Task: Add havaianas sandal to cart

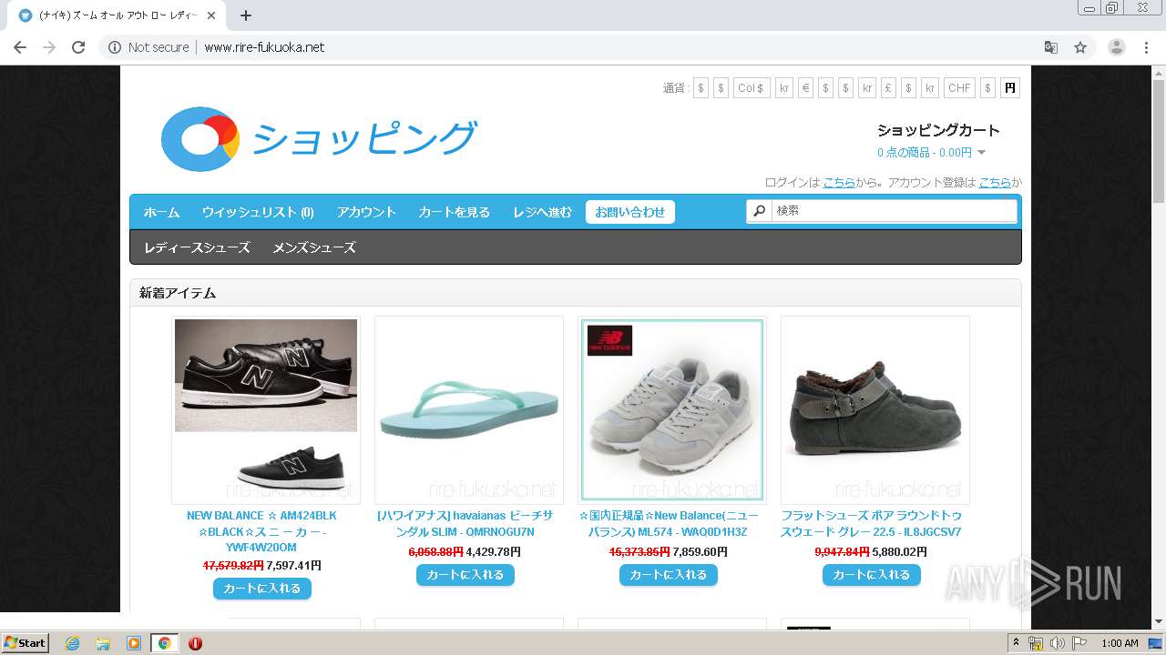Action: [465, 575]
